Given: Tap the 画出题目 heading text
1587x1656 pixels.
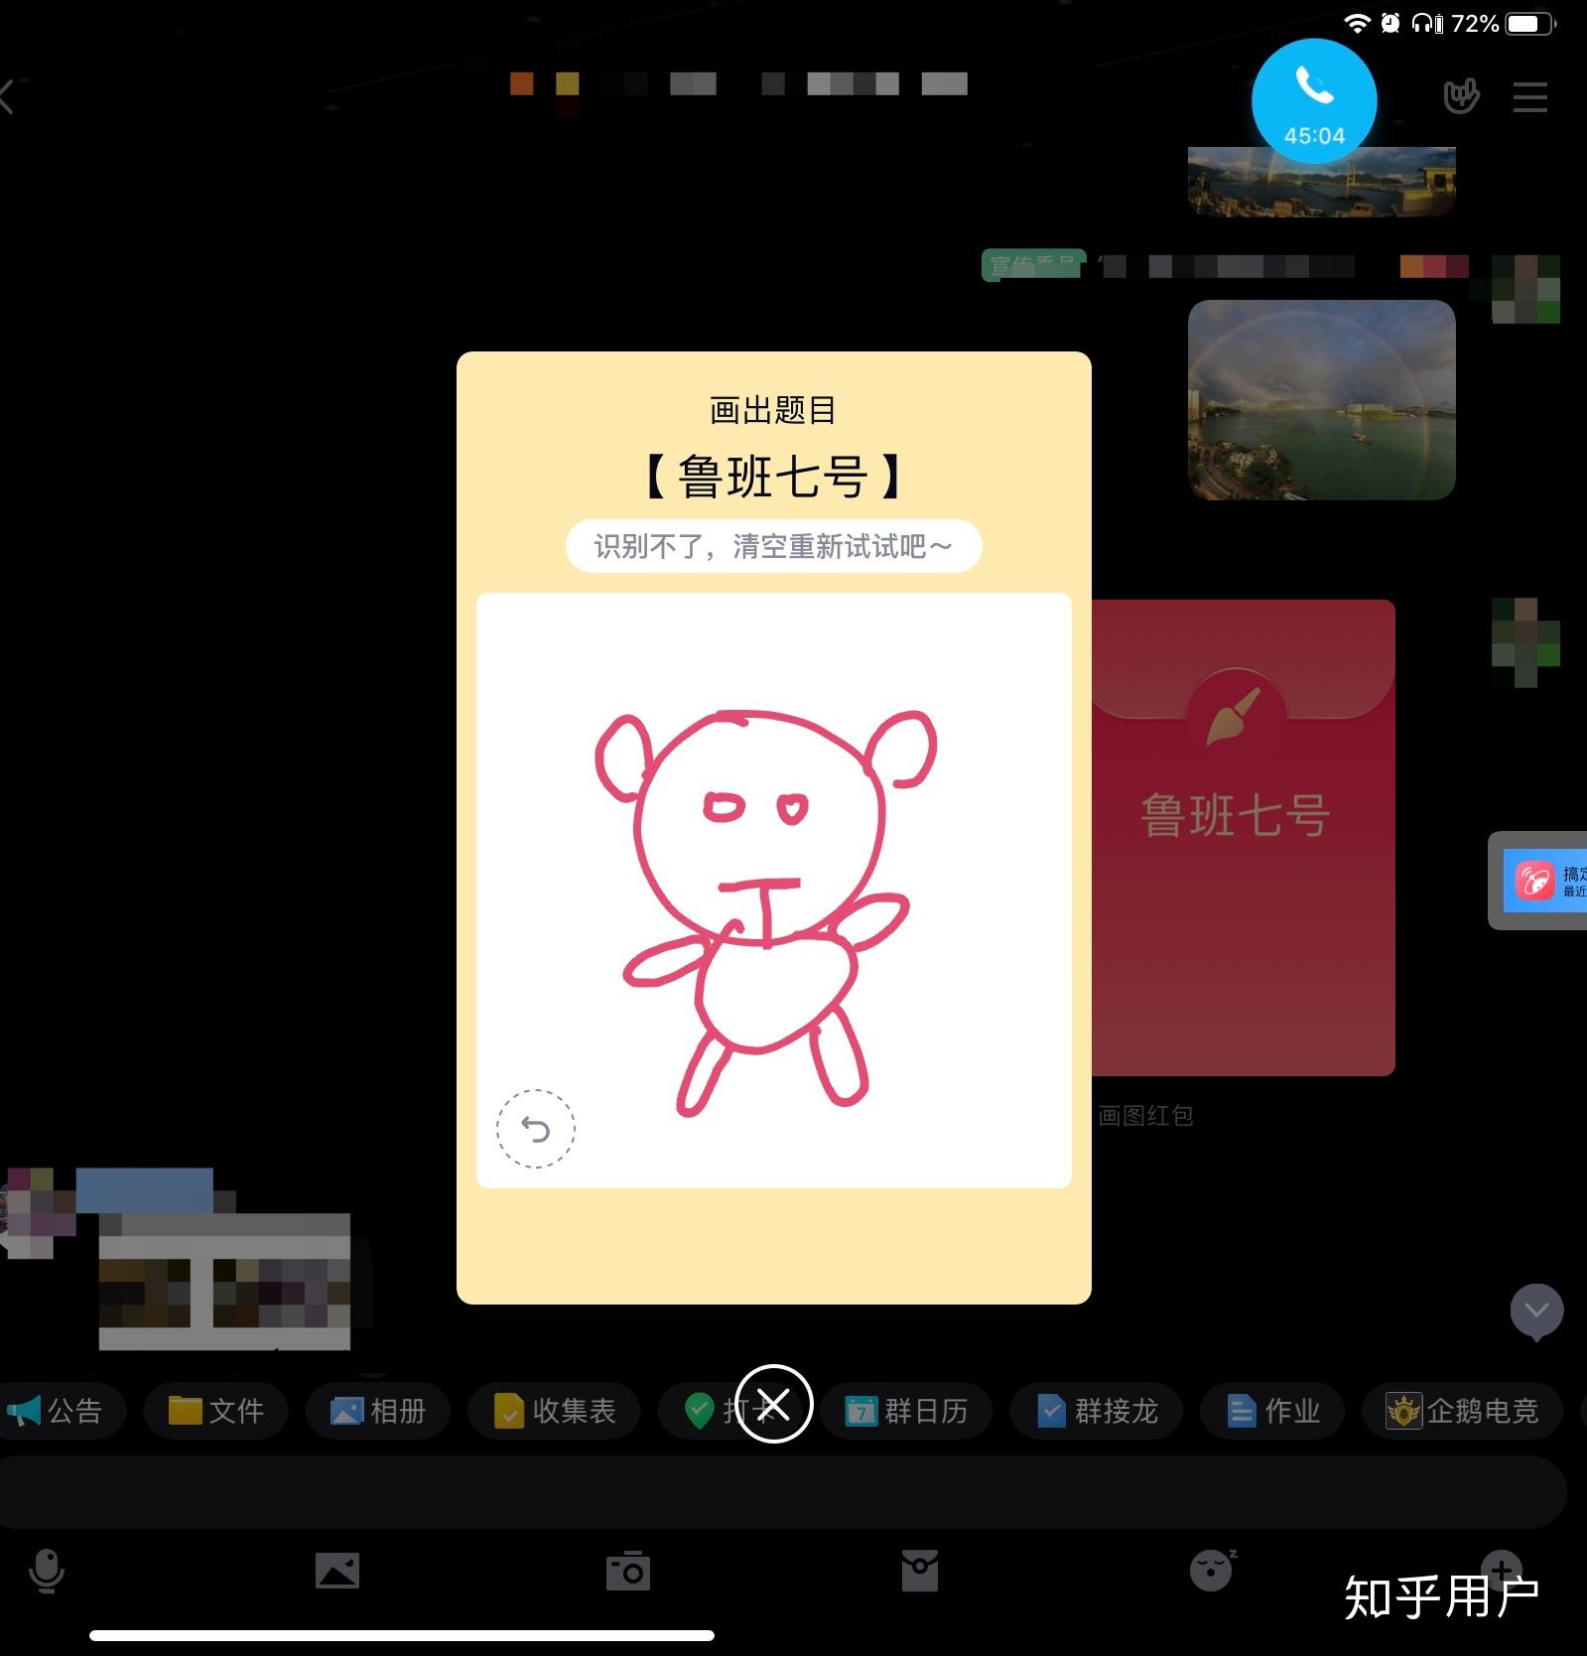Looking at the screenshot, I should [x=773, y=410].
